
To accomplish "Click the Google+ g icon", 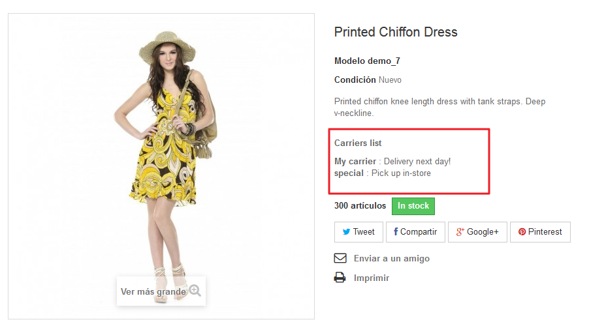I will (460, 231).
